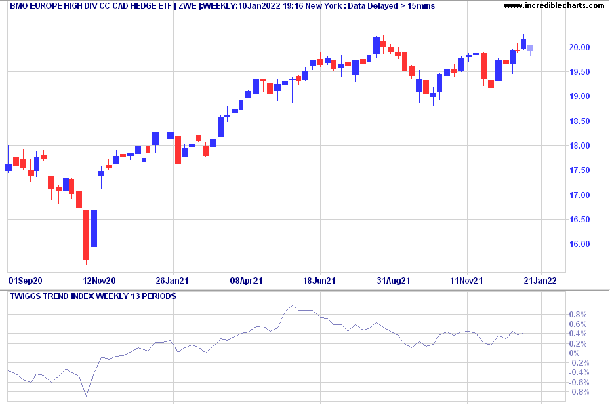Click the TWIGGS TREND INDEX WEEKLY 13 PERIODS label

point(93,296)
